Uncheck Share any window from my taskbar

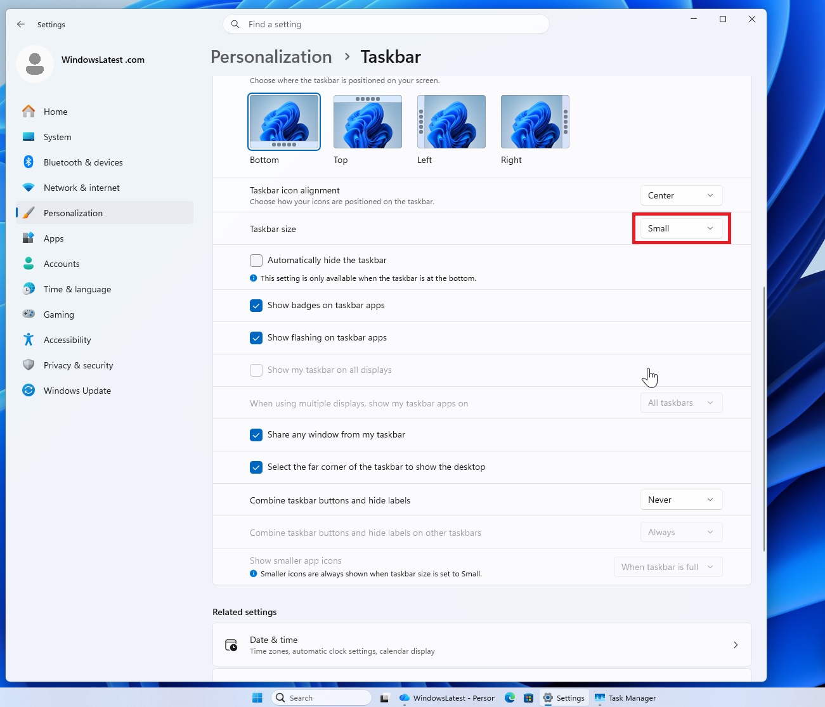click(256, 435)
